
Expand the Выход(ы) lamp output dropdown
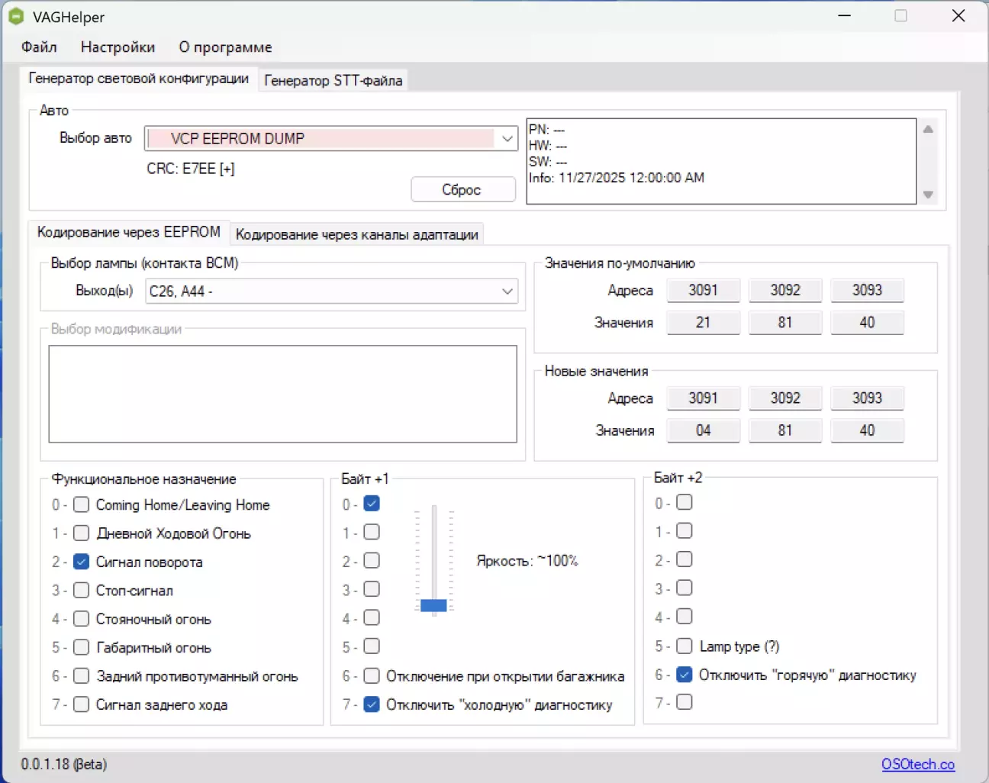507,291
